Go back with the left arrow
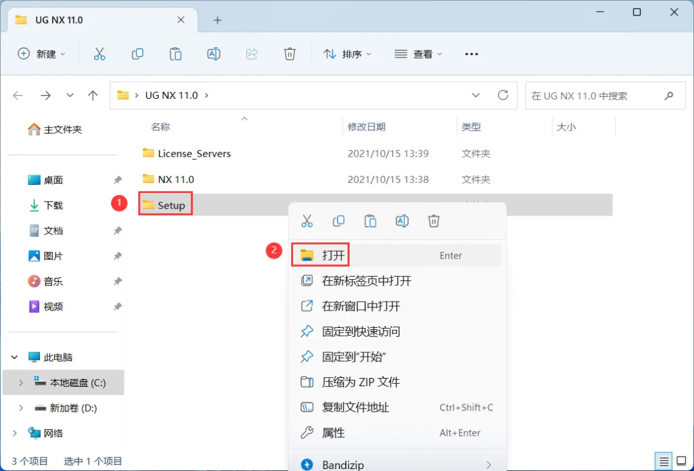This screenshot has height=471, width=694. click(x=18, y=96)
